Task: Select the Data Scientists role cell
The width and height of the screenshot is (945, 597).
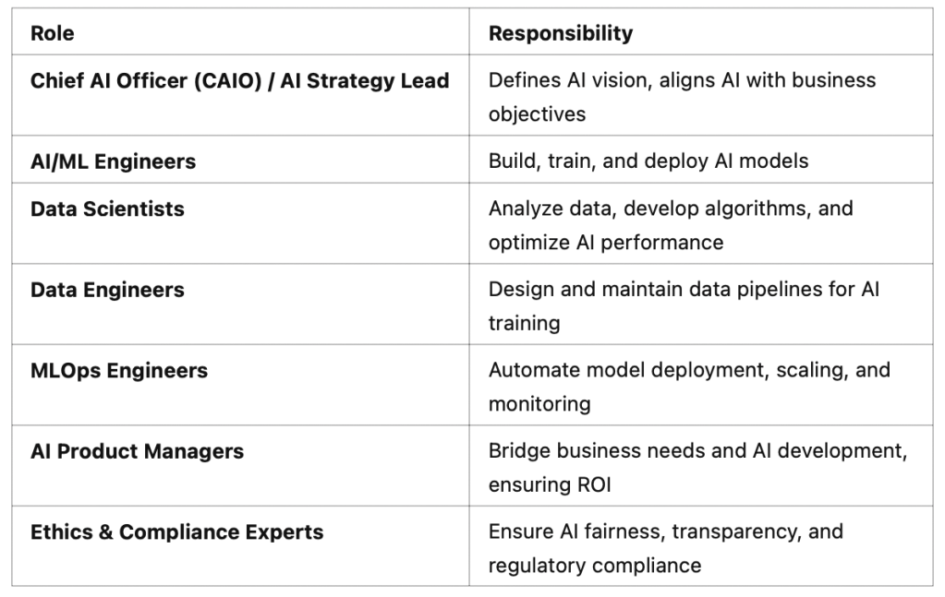Action: 107,209
